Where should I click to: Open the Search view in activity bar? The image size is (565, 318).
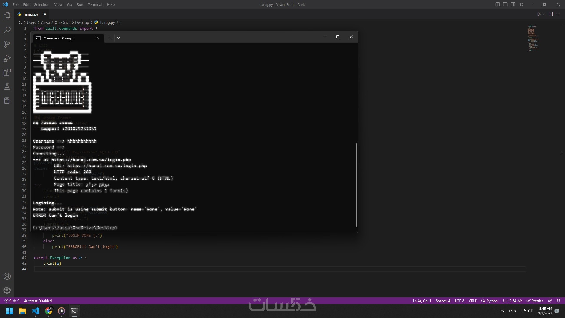[x=7, y=30]
